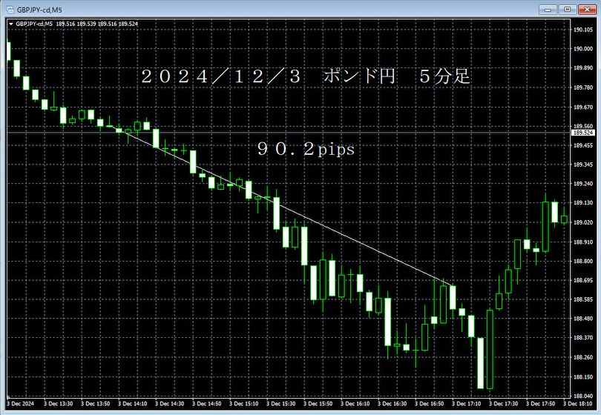Click the current price tag 189.524
Screen dimensions: 601x415
583,133
